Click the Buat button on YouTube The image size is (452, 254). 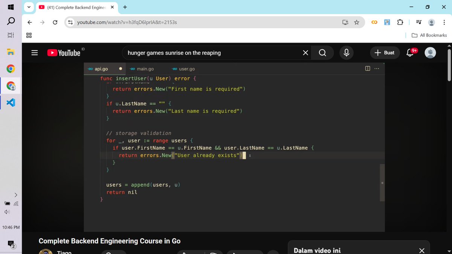pos(385,53)
